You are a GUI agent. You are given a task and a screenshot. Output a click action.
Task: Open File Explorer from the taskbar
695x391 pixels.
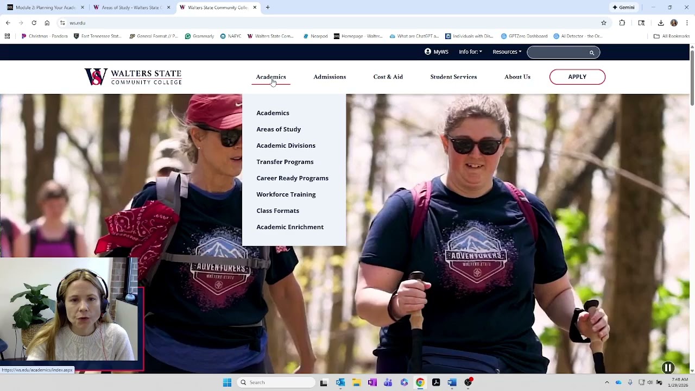click(356, 382)
